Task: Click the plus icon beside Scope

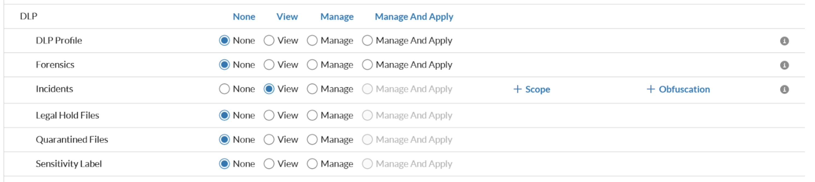Action: pos(517,89)
